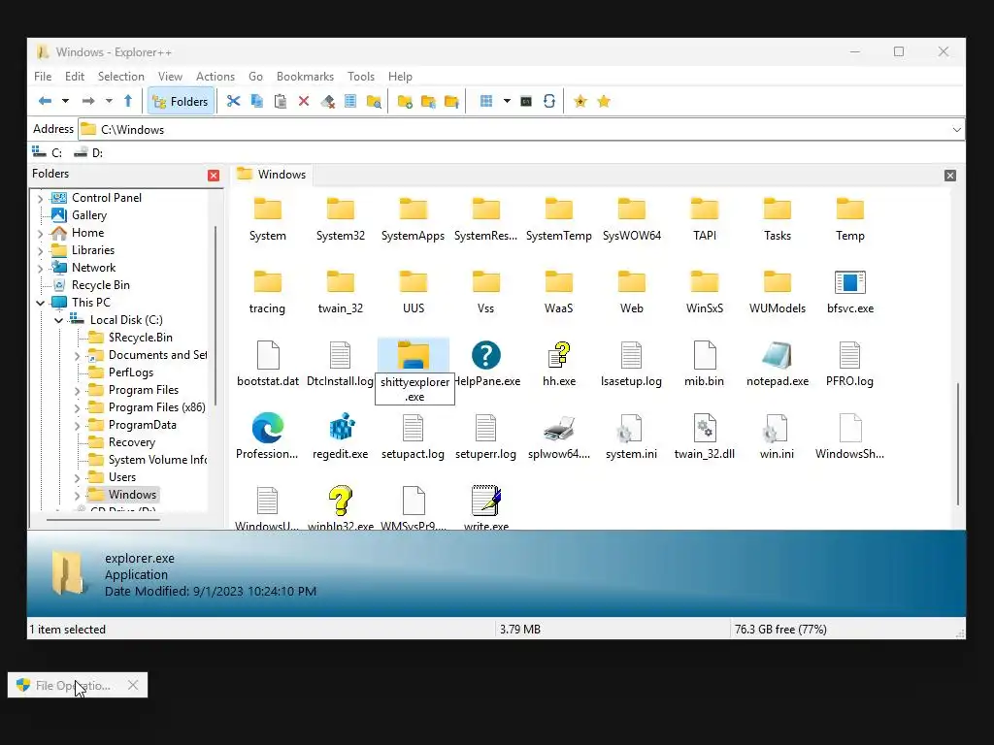
Task: Go forward with the Forward arrow
Action: coord(88,101)
